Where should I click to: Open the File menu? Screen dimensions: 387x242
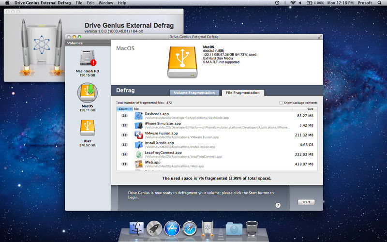(79, 3)
